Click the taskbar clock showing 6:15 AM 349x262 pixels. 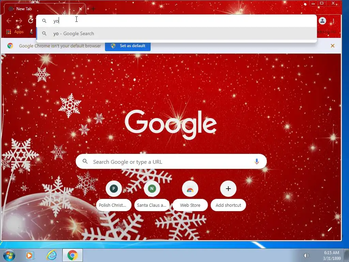point(332,256)
